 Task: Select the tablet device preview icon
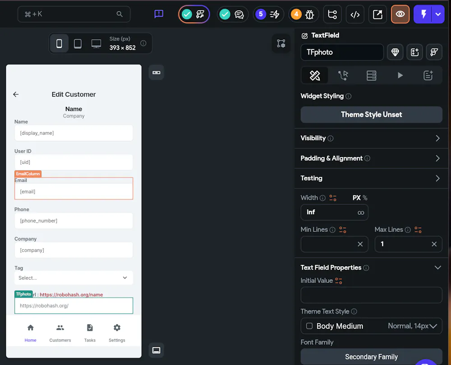coord(78,43)
